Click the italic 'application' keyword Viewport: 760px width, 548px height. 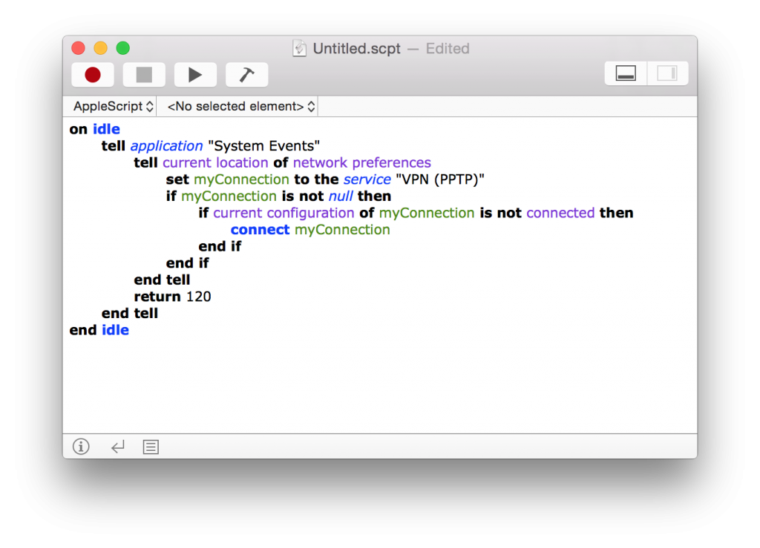click(x=166, y=146)
